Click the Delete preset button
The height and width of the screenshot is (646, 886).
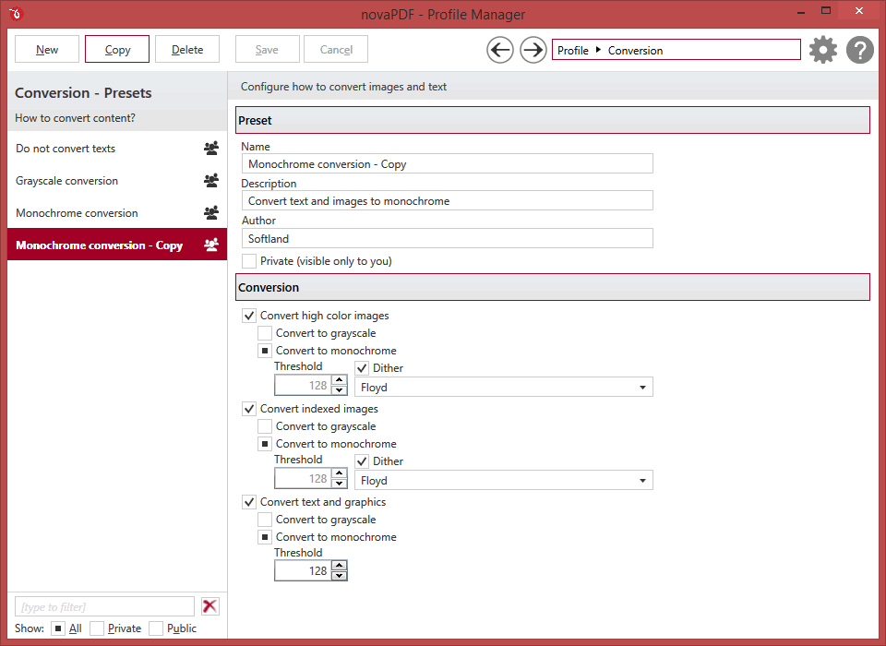187,49
